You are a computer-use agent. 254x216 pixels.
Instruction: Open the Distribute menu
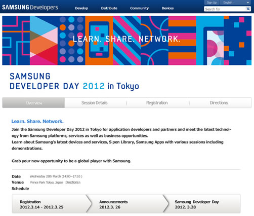[x=109, y=8]
